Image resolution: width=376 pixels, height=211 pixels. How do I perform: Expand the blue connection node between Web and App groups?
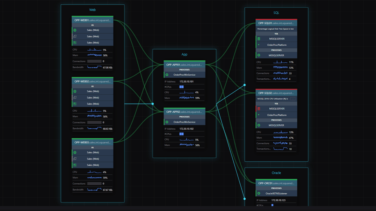tap(153, 104)
